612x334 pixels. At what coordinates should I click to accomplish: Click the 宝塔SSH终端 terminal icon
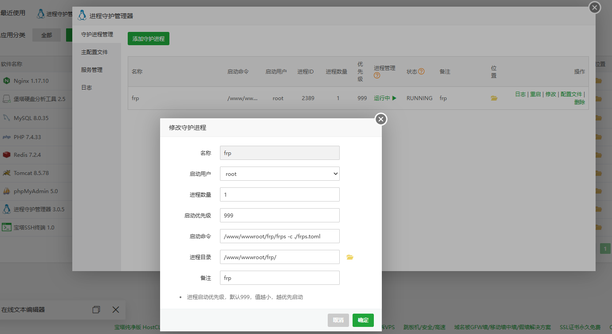pos(7,227)
